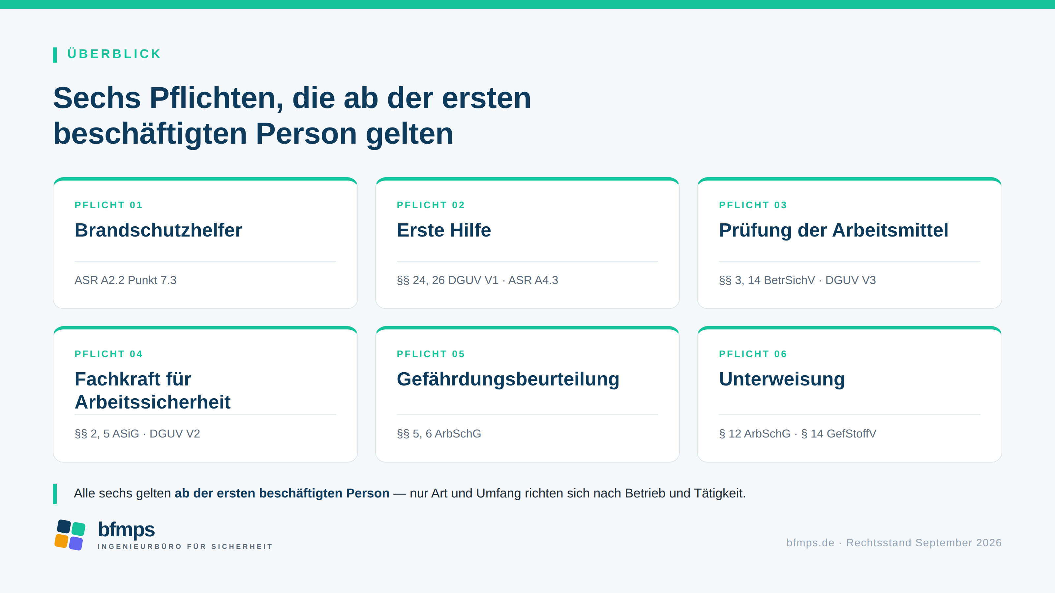
Task: Select '§§ 5, 6 ArbSchG' reference
Action: coord(438,434)
